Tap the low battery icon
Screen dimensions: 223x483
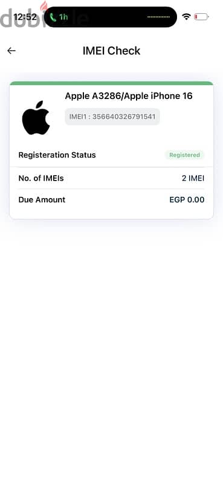pyautogui.click(x=201, y=17)
